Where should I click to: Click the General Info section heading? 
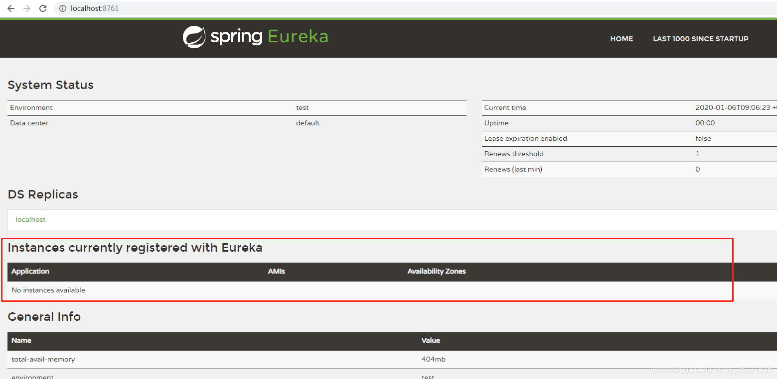44,317
